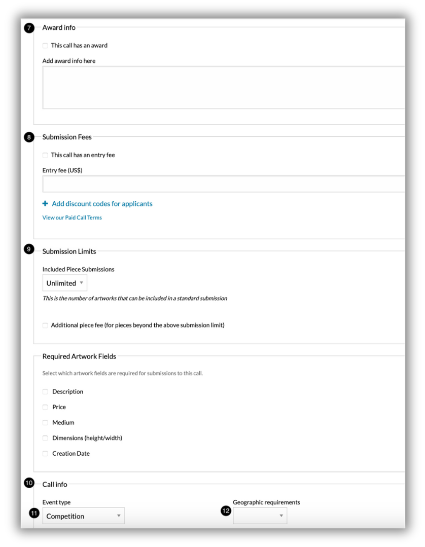425x547 pixels.
Task: Click the number 11 badge beside Event type
Action: (34, 513)
